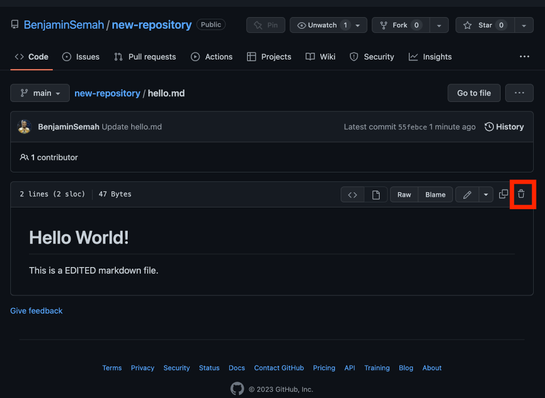Switch to the Issues tab
Viewport: 545px width, 398px height.
pyautogui.click(x=81, y=57)
